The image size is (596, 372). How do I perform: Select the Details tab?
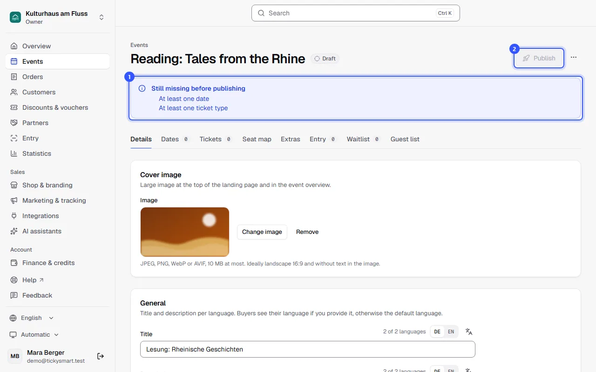pos(141,139)
